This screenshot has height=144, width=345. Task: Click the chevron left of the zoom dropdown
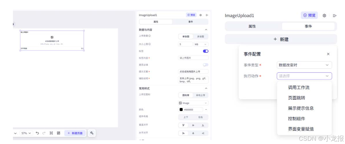[16, 133]
